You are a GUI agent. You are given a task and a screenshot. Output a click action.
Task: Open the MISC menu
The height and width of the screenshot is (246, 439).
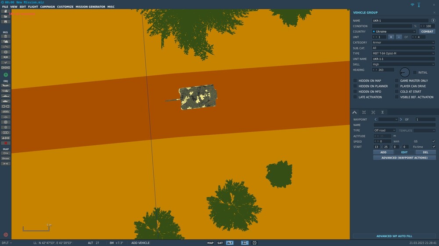(x=111, y=7)
